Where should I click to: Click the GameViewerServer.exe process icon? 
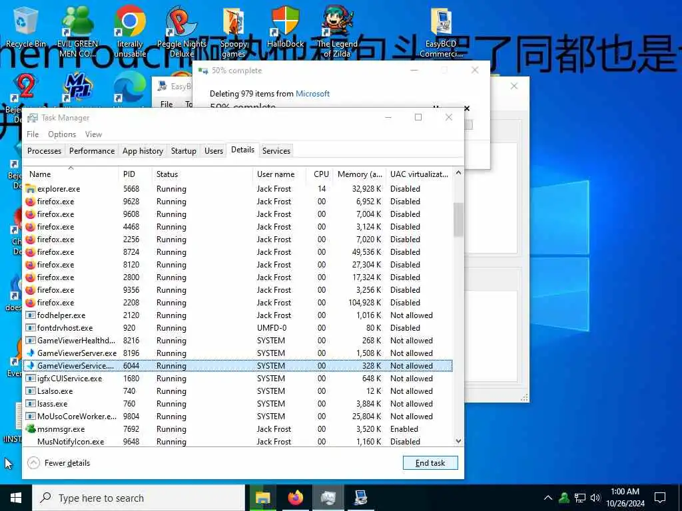(31, 353)
